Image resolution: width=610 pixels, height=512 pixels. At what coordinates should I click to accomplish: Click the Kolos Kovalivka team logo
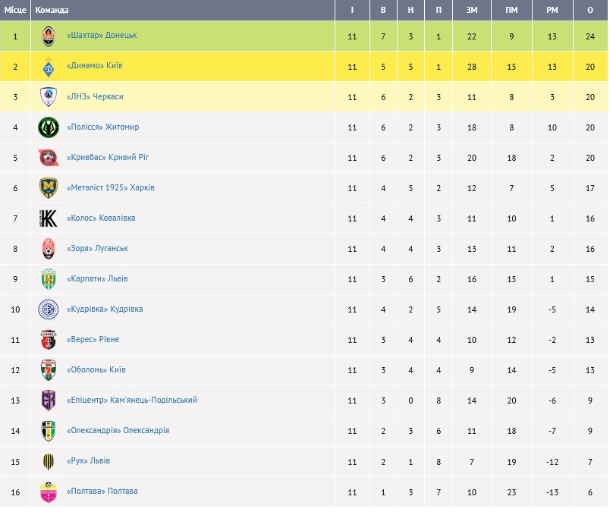(x=49, y=218)
